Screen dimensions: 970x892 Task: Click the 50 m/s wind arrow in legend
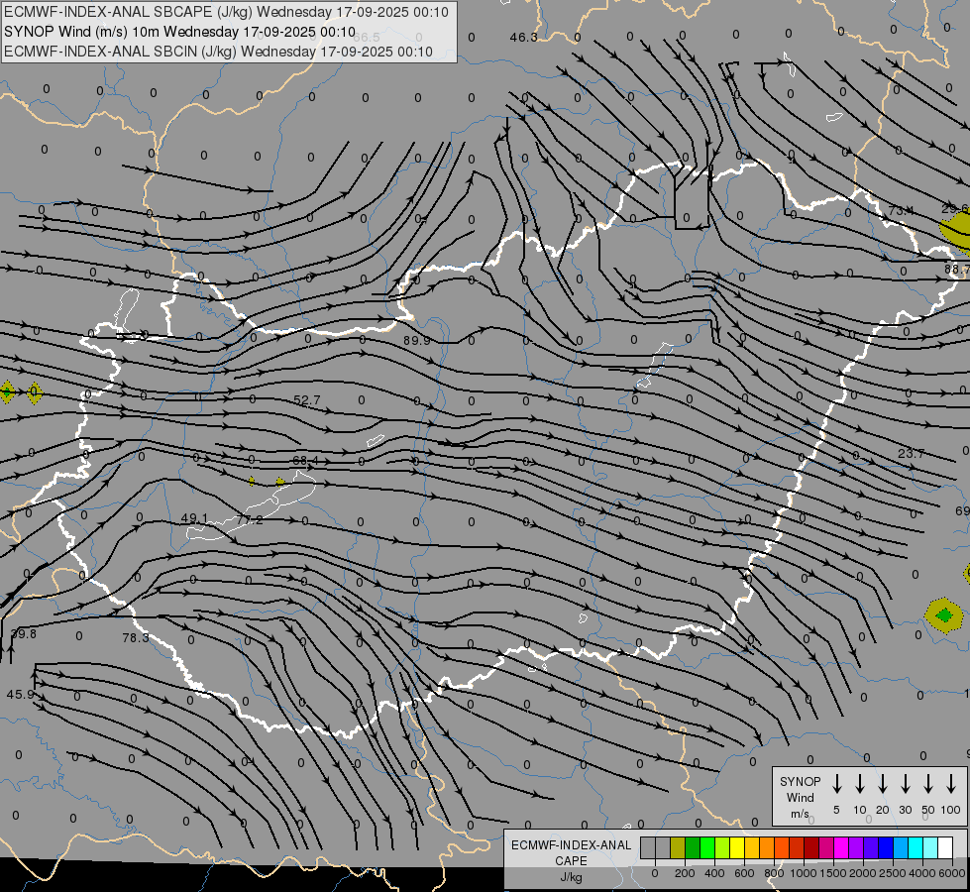(x=928, y=784)
